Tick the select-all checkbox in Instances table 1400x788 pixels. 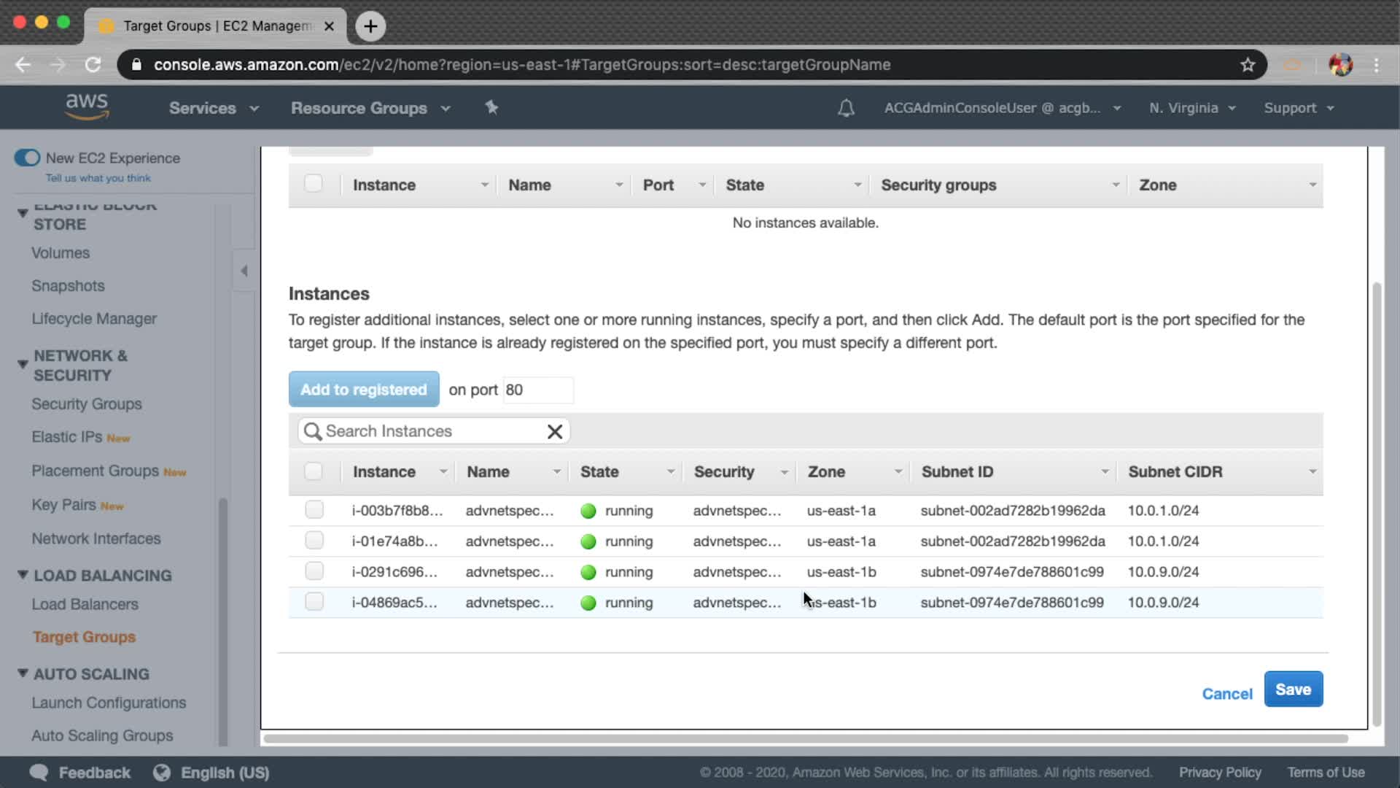click(x=314, y=471)
